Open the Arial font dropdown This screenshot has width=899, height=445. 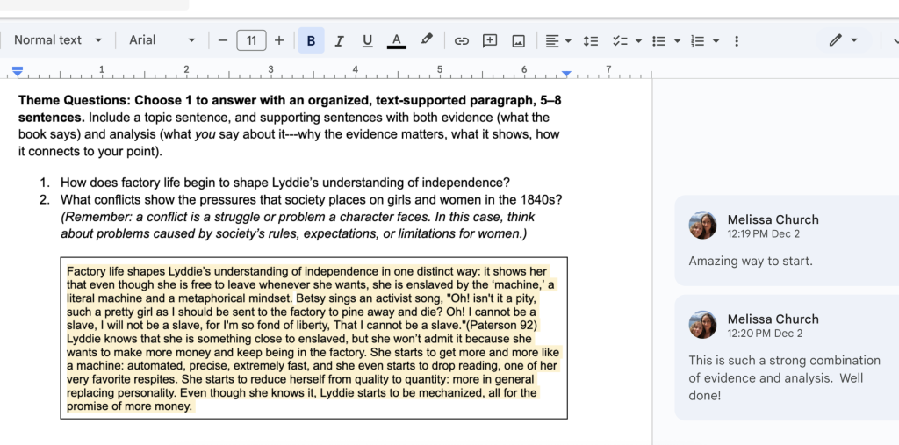click(x=162, y=40)
